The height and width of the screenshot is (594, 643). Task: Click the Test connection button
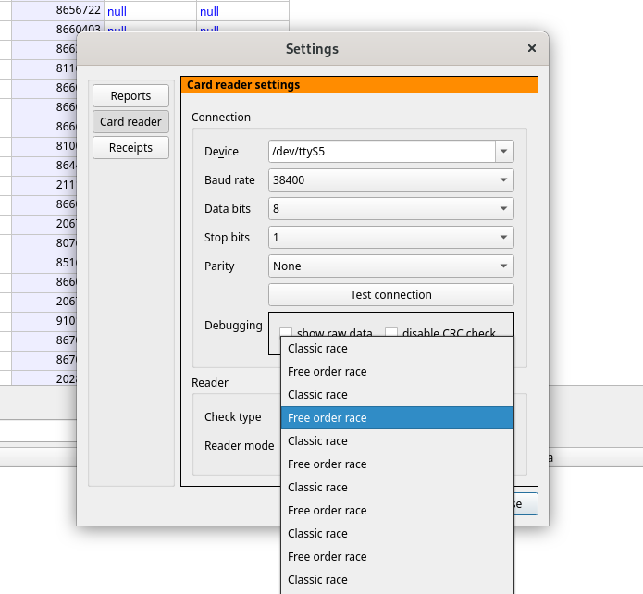[390, 294]
